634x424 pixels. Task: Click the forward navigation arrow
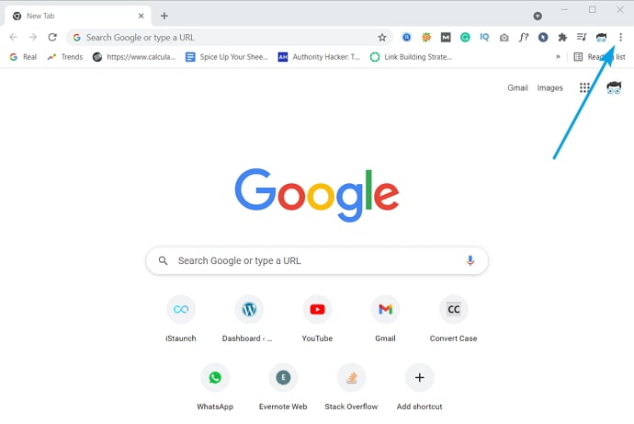coord(33,37)
